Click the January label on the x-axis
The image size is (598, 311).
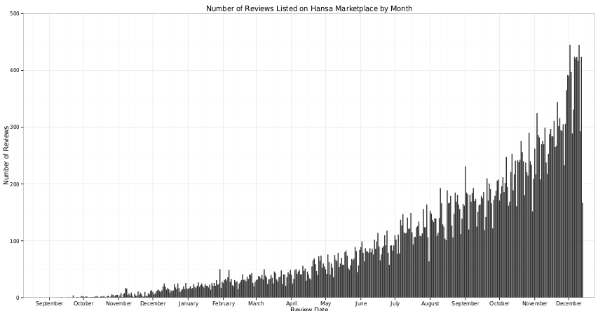click(x=189, y=303)
